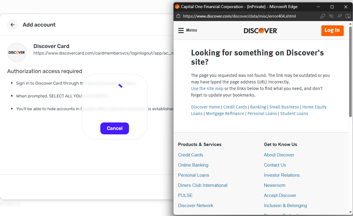
Task: Click the 'Products & Services' heading
Action: click(x=200, y=144)
